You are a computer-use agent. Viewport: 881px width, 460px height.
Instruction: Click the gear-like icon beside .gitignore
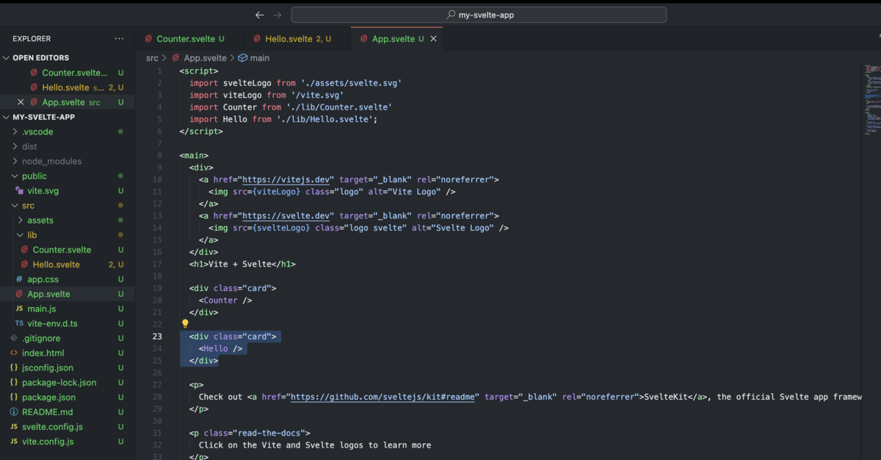(x=14, y=338)
